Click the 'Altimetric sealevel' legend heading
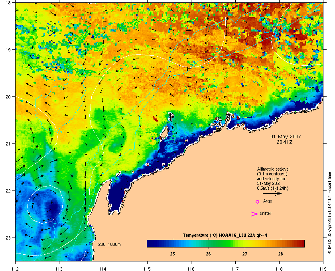This screenshot has height=271, width=335. 273,169
